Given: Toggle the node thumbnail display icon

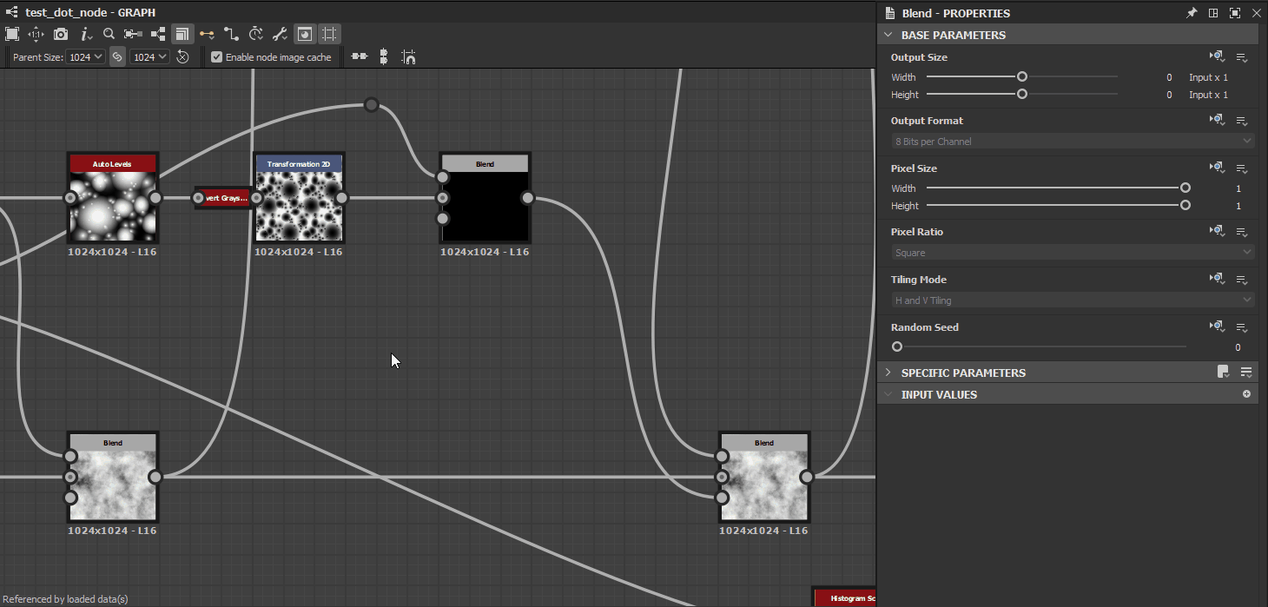Looking at the screenshot, I should point(304,34).
